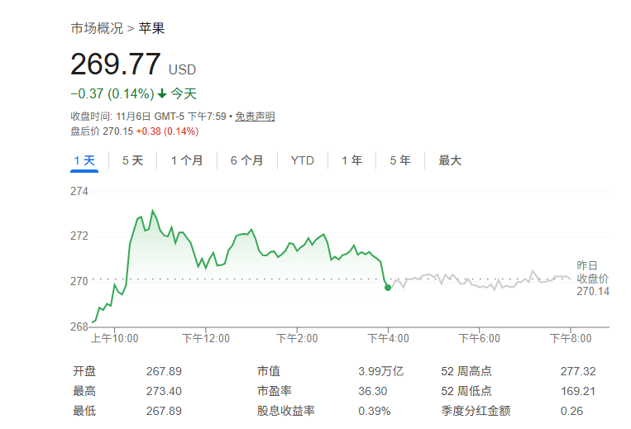631x429 pixels.
Task: Select the 1 天 time range tab
Action: coord(84,161)
